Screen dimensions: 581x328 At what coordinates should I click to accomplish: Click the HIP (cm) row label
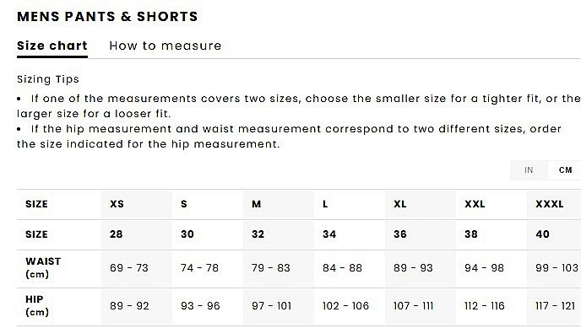point(37,306)
